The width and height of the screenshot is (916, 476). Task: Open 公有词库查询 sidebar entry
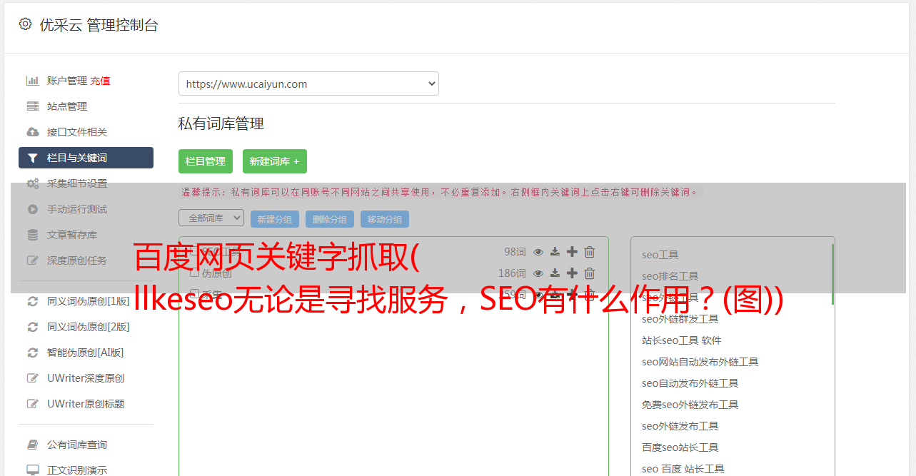tap(77, 445)
